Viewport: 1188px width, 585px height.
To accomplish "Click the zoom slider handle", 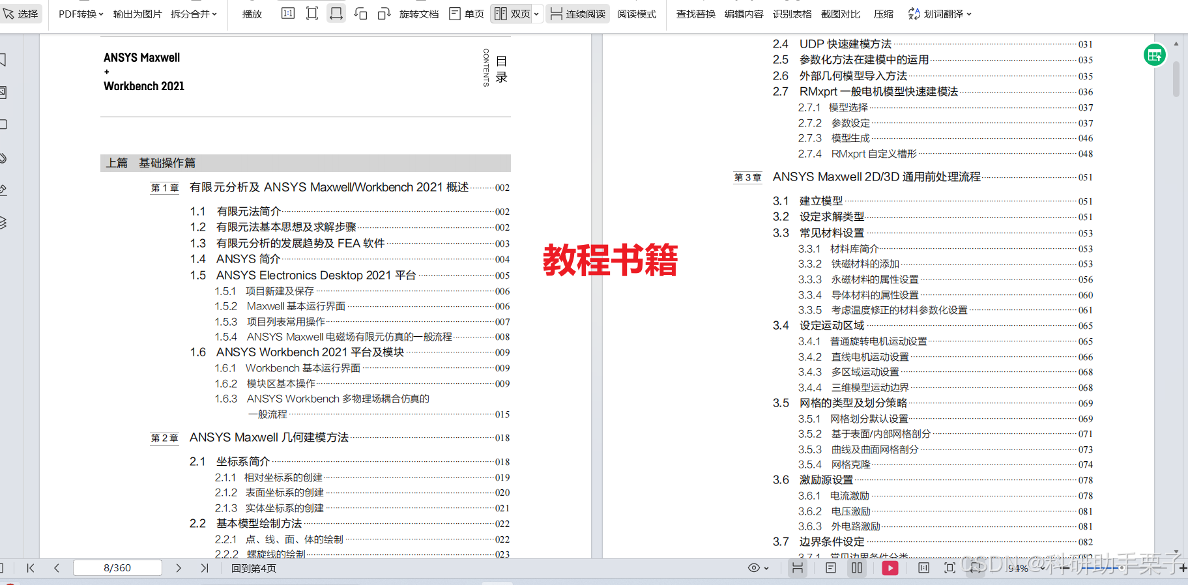I will (1120, 568).
